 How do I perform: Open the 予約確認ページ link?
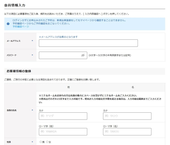21,27
